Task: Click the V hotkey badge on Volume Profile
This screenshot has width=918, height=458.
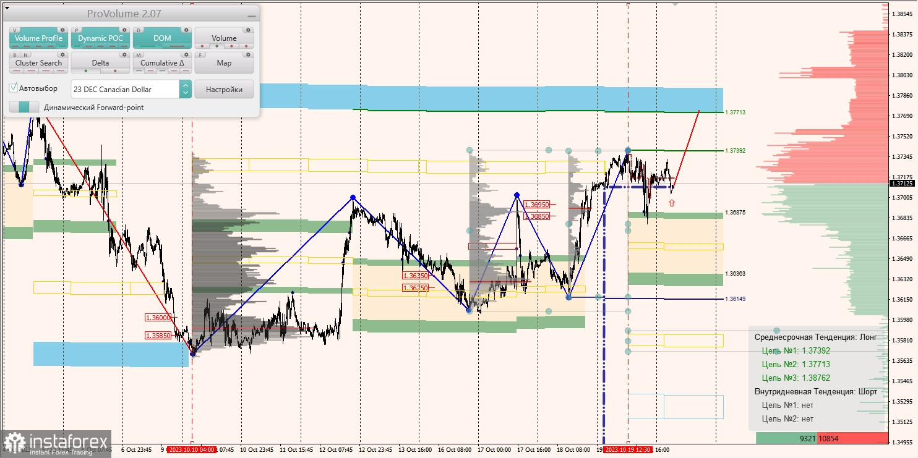Action: [15, 30]
